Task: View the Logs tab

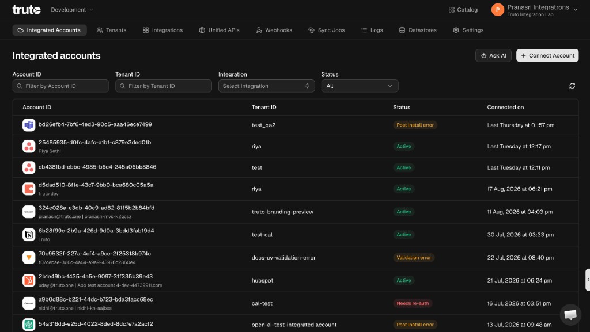Action: pos(372,30)
